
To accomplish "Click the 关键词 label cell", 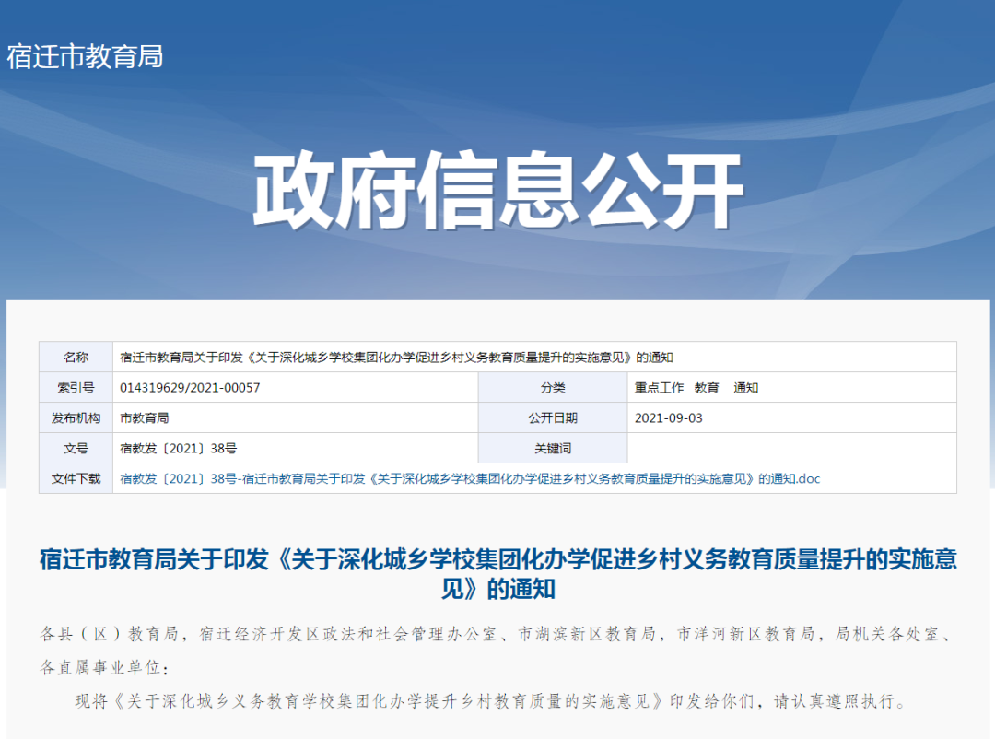I will click(x=553, y=448).
